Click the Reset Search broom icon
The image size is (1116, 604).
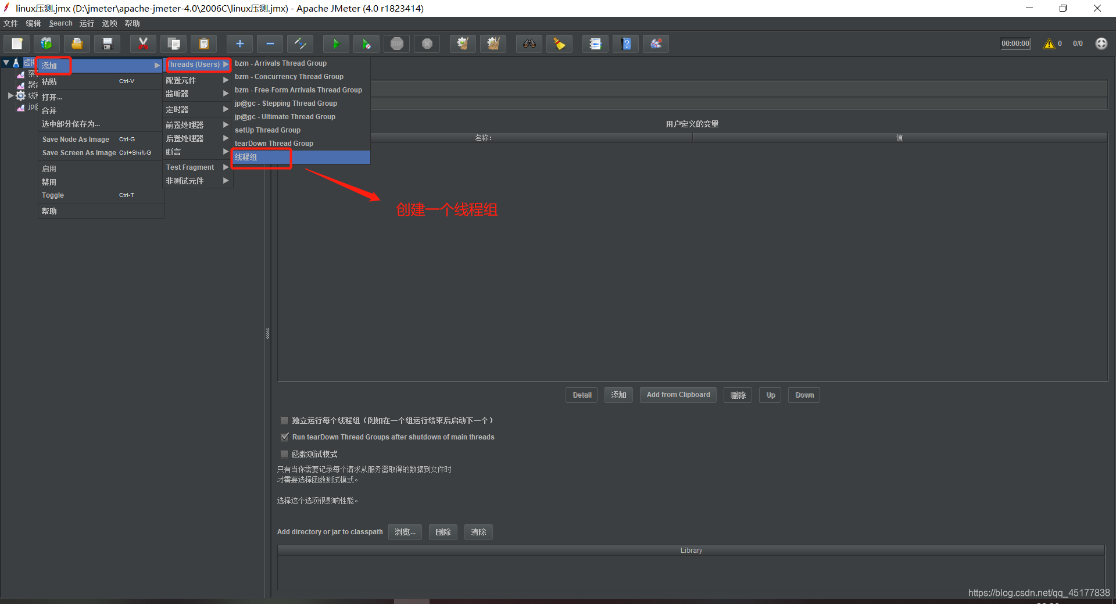coord(559,44)
